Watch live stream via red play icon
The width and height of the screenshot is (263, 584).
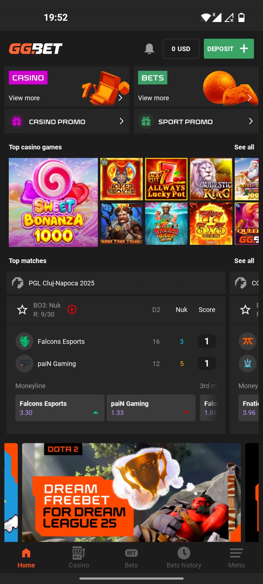click(x=72, y=309)
